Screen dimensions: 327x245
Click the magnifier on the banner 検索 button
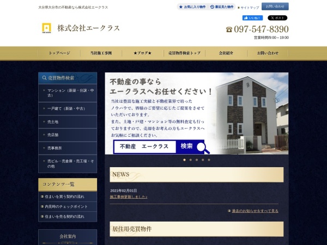click(x=202, y=146)
